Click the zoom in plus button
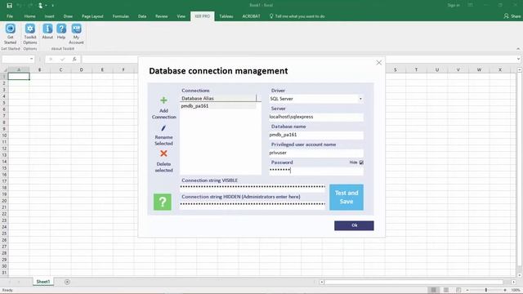 click(505, 290)
